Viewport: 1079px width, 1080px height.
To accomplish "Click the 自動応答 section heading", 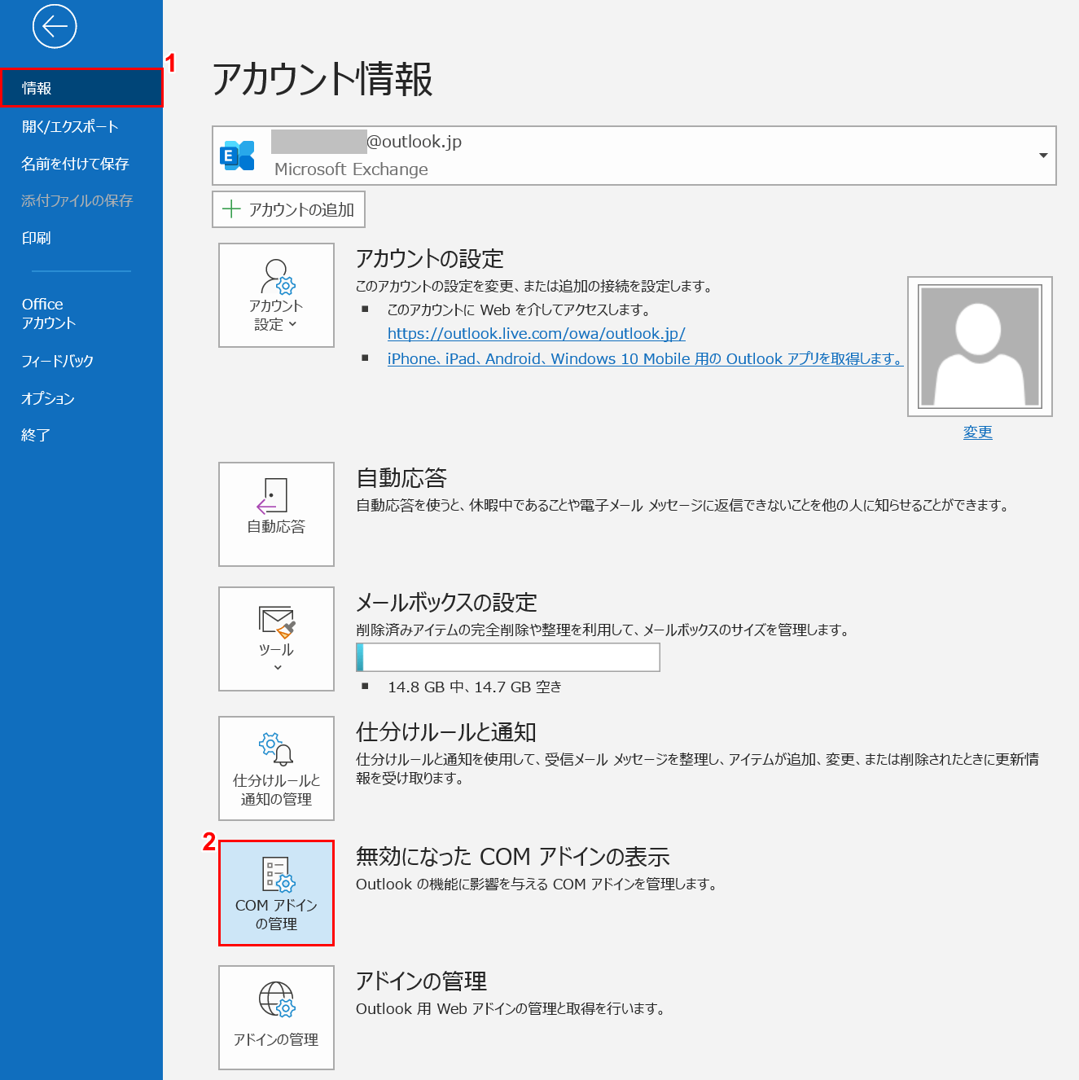I will click(401, 478).
